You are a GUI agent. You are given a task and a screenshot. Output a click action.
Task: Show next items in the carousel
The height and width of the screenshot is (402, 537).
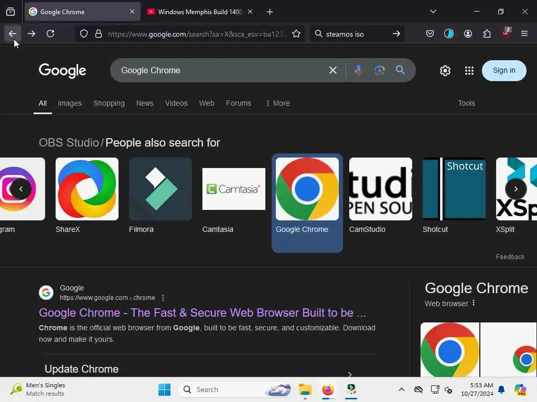click(x=516, y=188)
